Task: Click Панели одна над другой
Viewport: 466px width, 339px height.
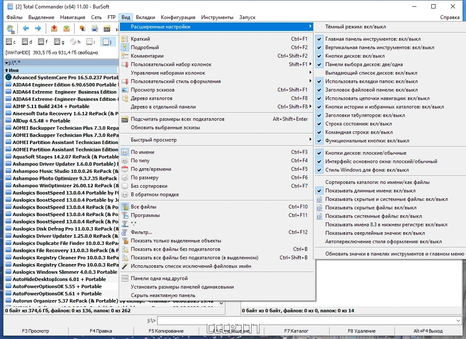Action: coord(217,278)
